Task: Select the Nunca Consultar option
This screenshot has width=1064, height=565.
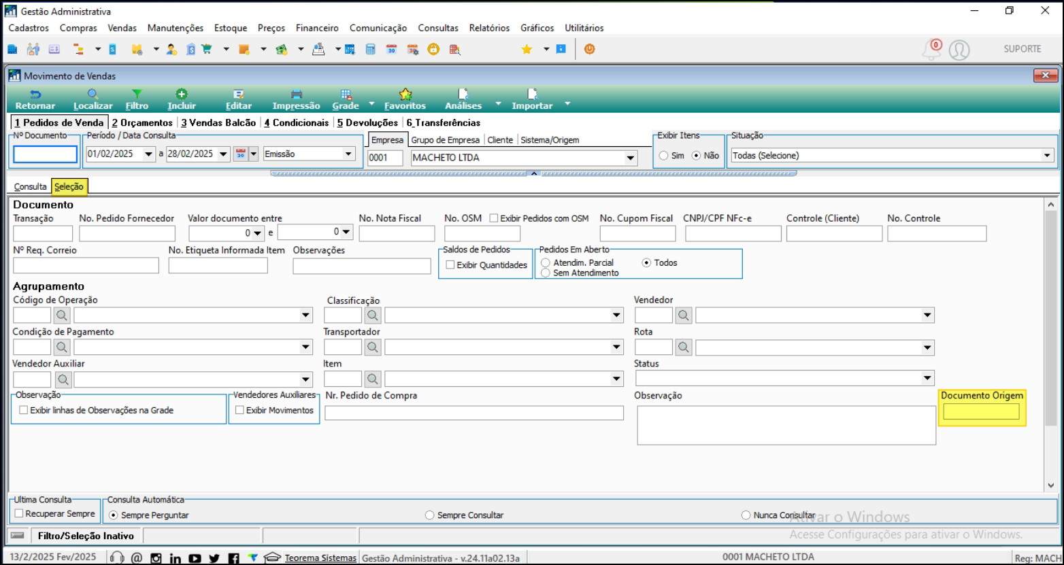Action: (x=746, y=515)
